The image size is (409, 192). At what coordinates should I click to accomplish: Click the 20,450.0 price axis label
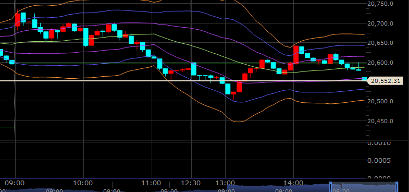pyautogui.click(x=380, y=121)
